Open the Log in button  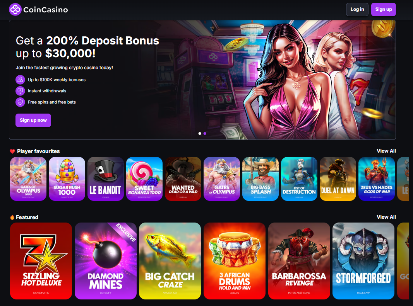click(x=357, y=9)
